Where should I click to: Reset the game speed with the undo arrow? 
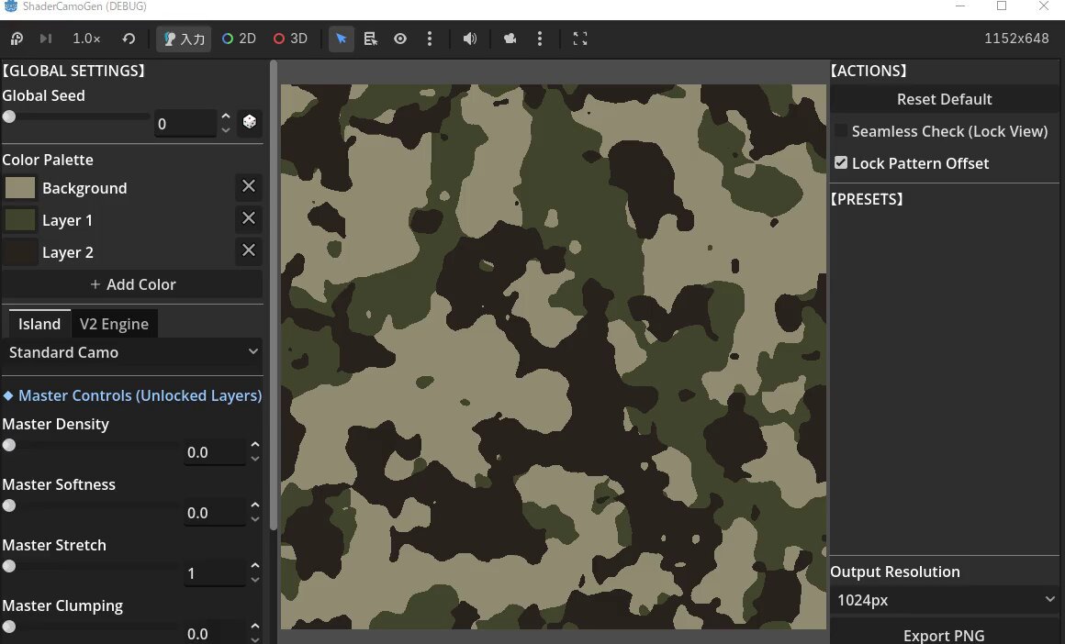129,39
